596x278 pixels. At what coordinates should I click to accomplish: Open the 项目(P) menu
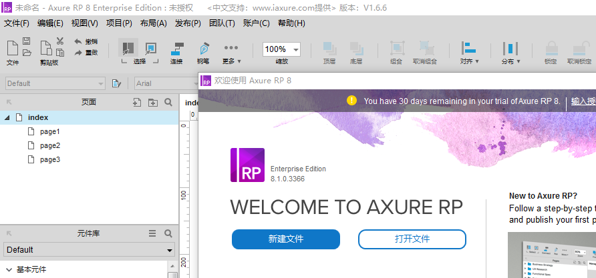(x=119, y=23)
